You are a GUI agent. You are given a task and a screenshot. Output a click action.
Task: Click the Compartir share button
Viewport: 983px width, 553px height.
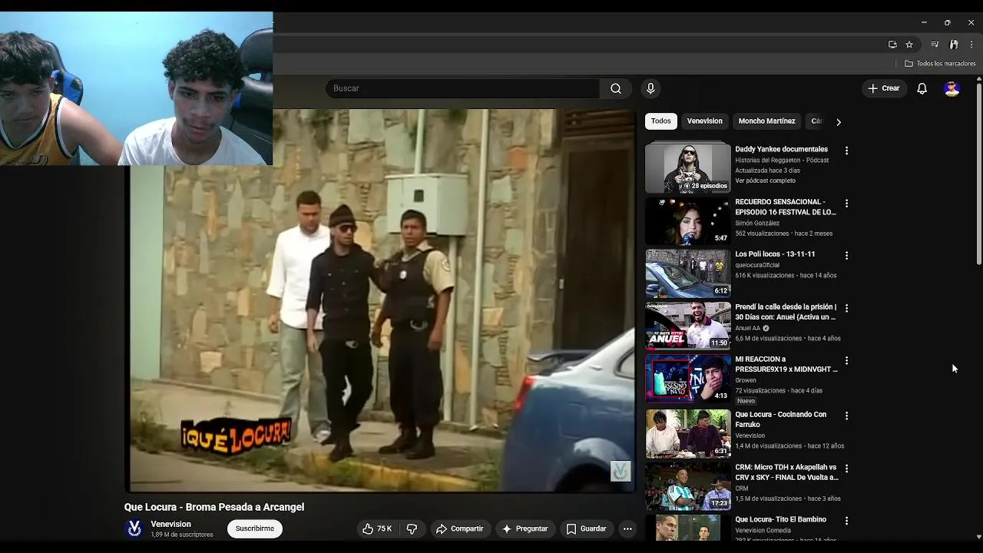(x=459, y=528)
